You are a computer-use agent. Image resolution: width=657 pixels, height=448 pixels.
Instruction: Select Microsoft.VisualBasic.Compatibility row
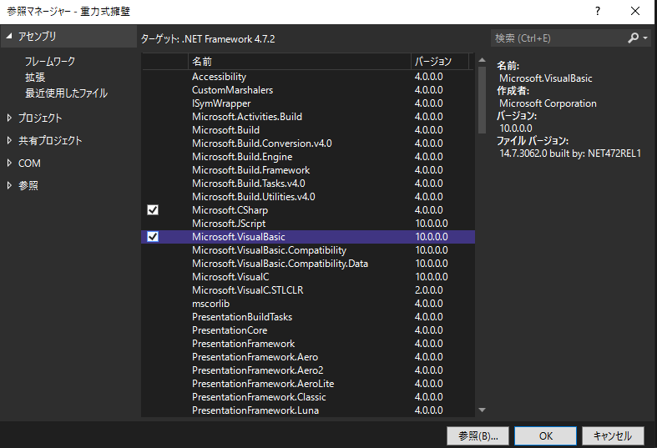[x=308, y=250]
